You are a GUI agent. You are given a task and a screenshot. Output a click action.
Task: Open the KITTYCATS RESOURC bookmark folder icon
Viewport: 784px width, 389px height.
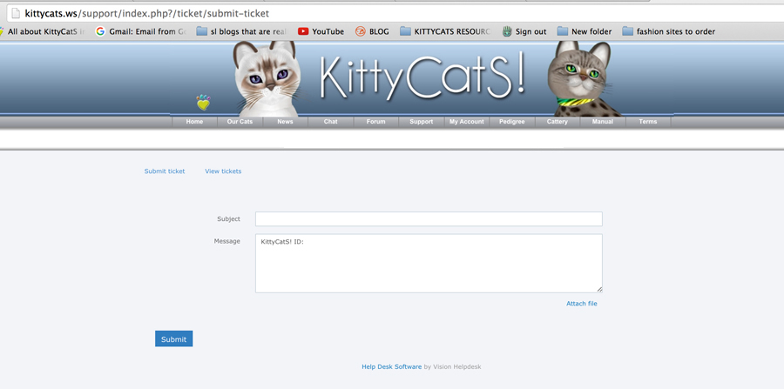click(405, 31)
